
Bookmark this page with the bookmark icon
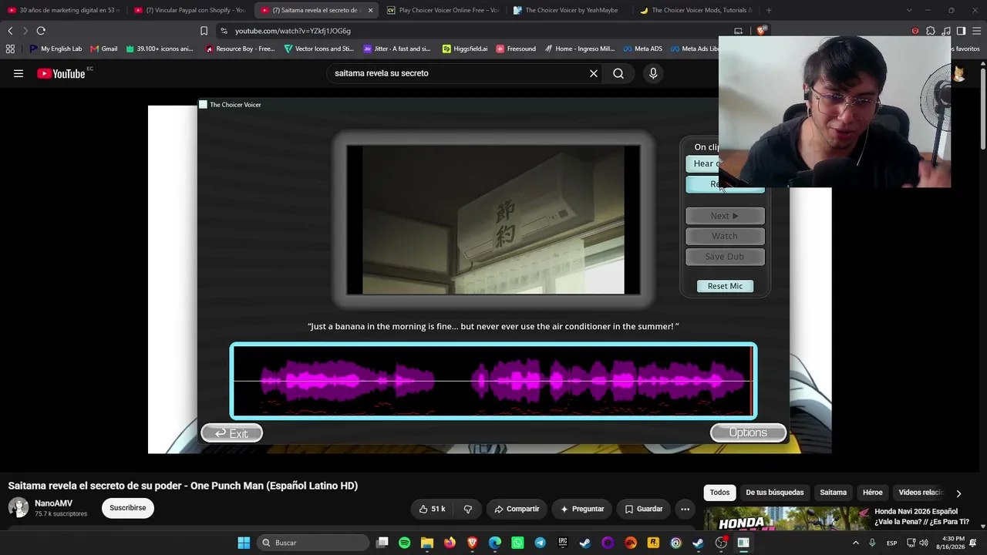point(204,31)
